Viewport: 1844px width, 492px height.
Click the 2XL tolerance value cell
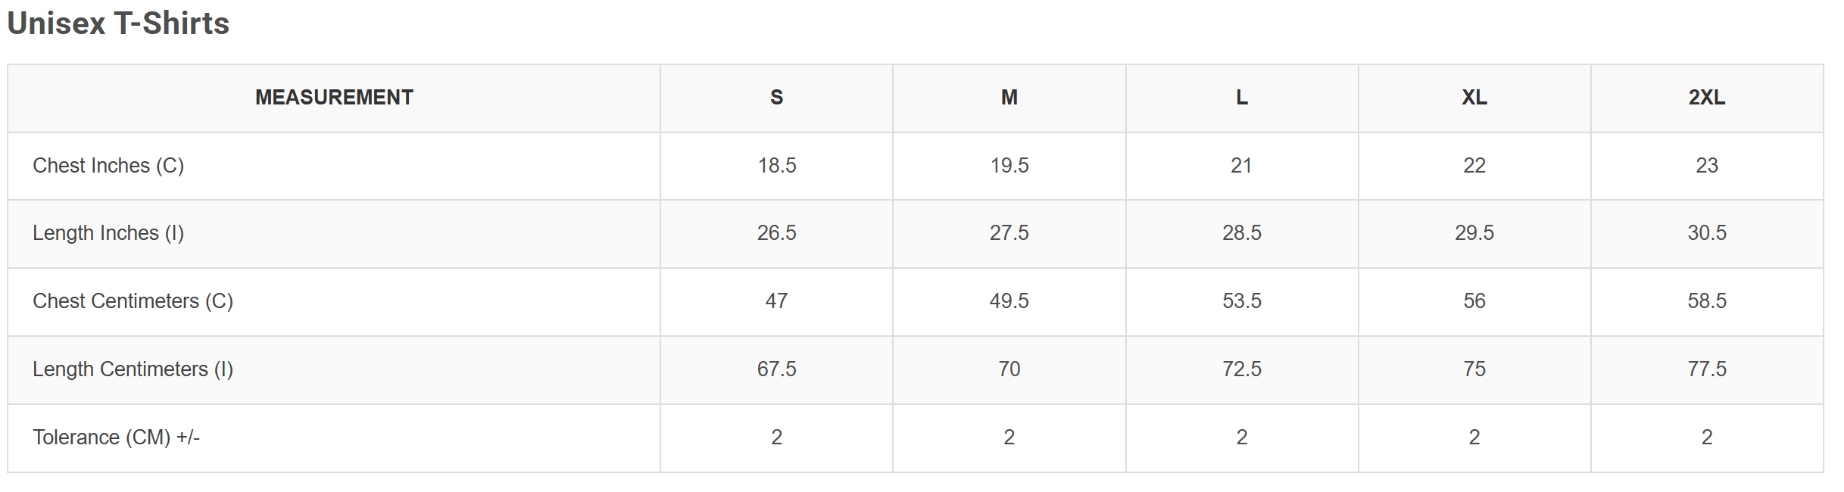pyautogui.click(x=1707, y=438)
